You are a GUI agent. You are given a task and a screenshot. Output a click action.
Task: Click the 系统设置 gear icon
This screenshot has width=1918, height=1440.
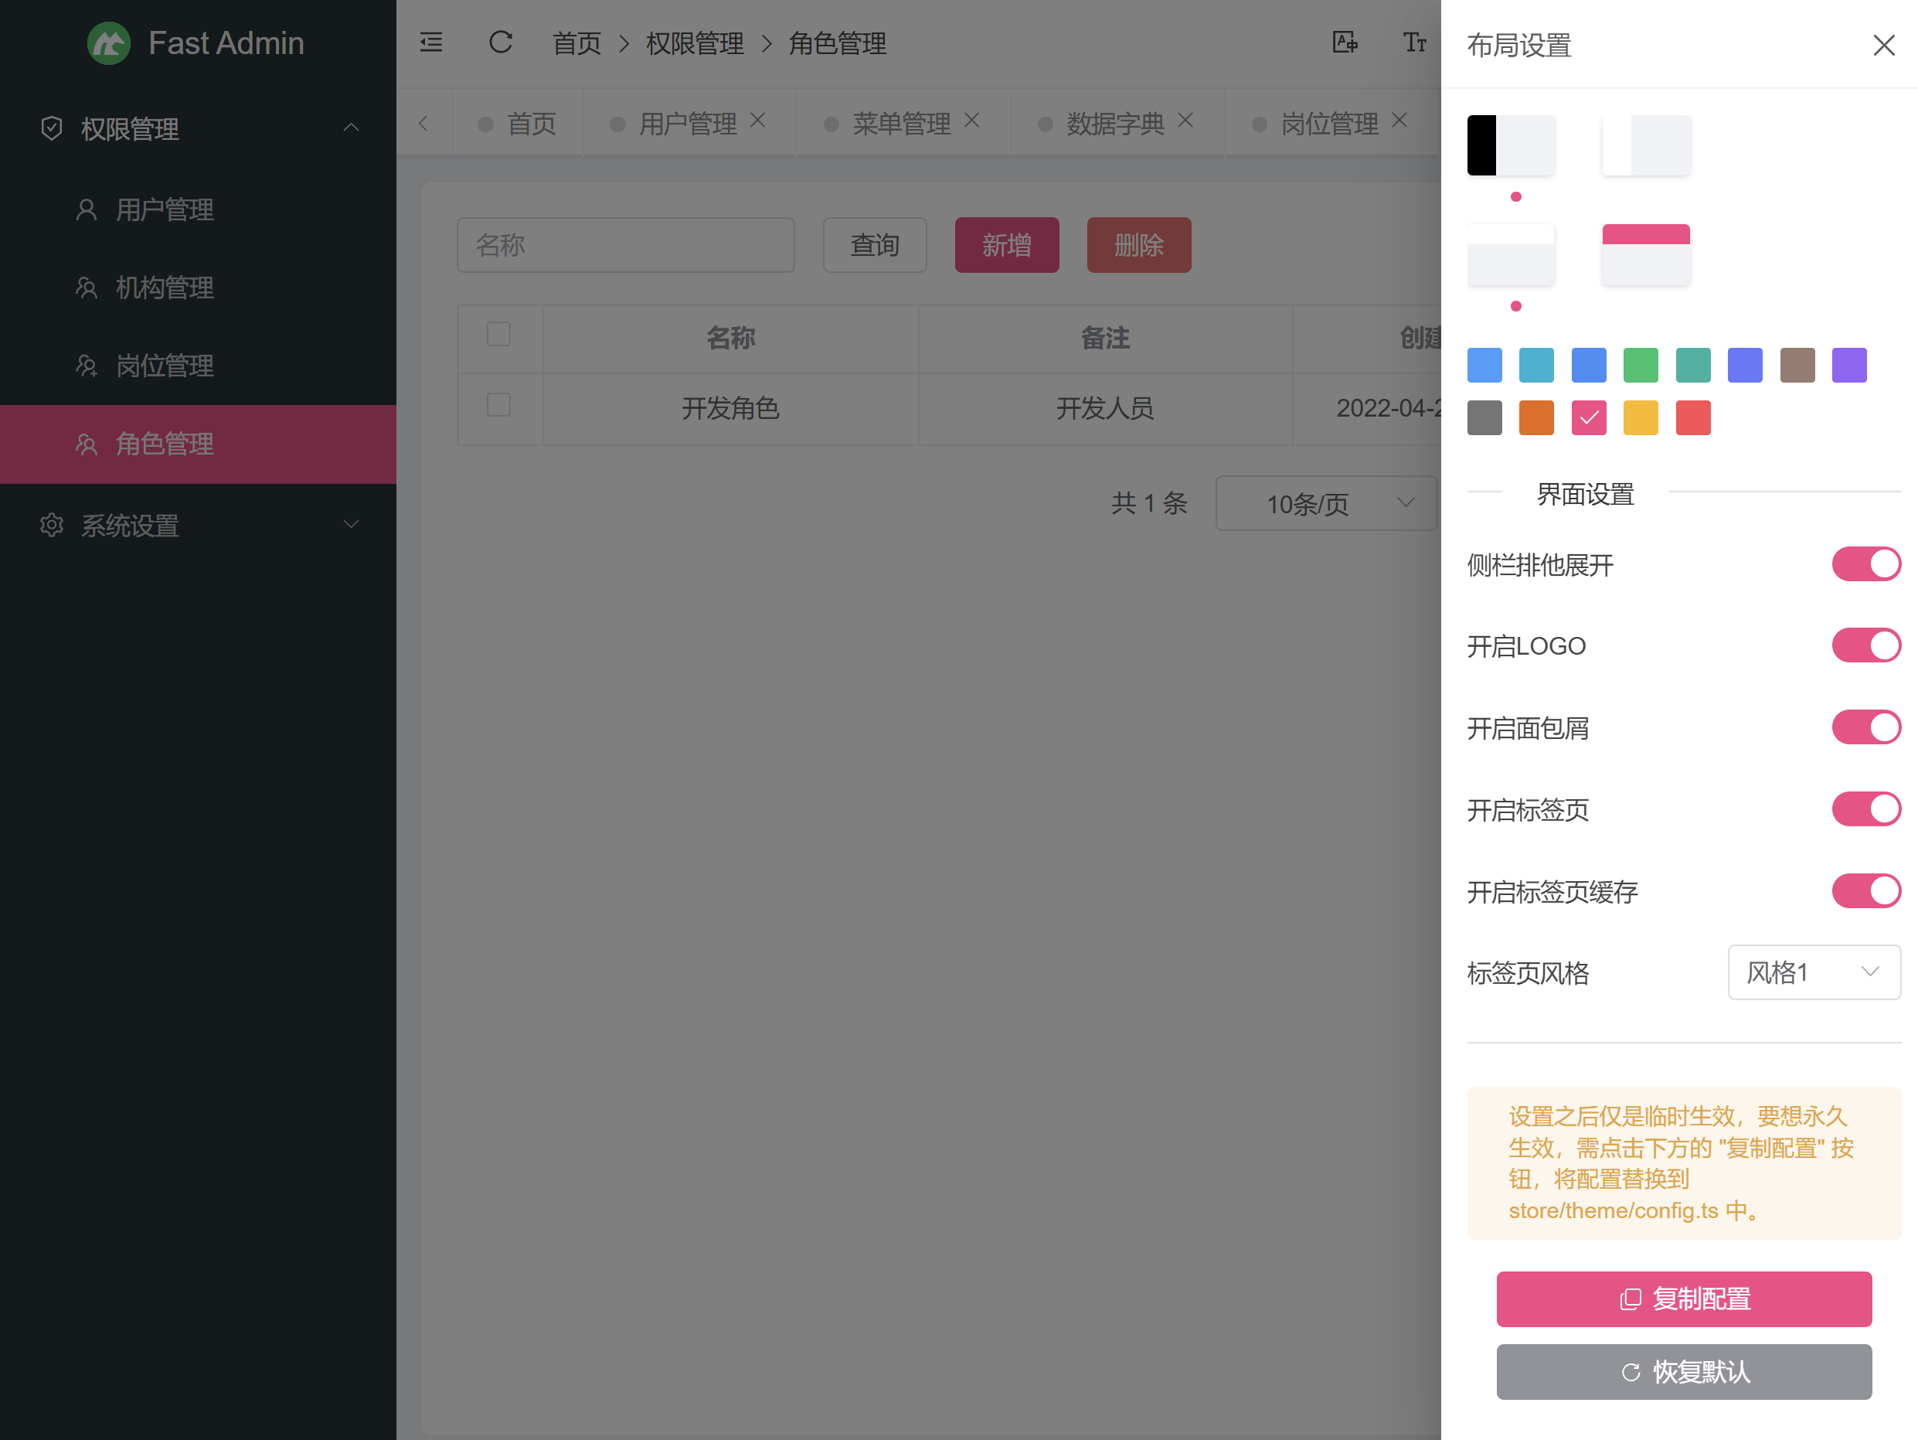[x=51, y=525]
